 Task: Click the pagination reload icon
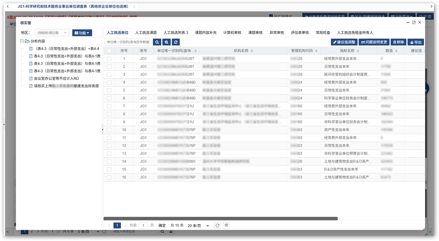[x=217, y=226]
